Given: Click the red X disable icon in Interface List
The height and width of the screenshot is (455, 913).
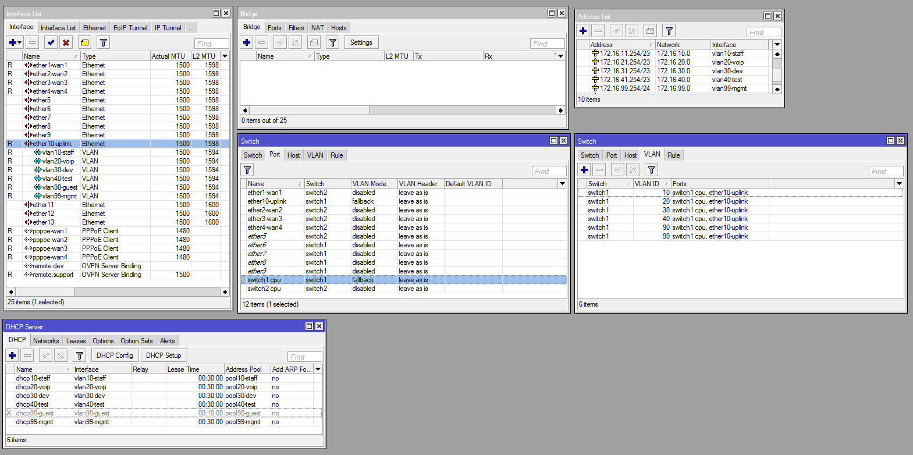Looking at the screenshot, I should pos(66,42).
